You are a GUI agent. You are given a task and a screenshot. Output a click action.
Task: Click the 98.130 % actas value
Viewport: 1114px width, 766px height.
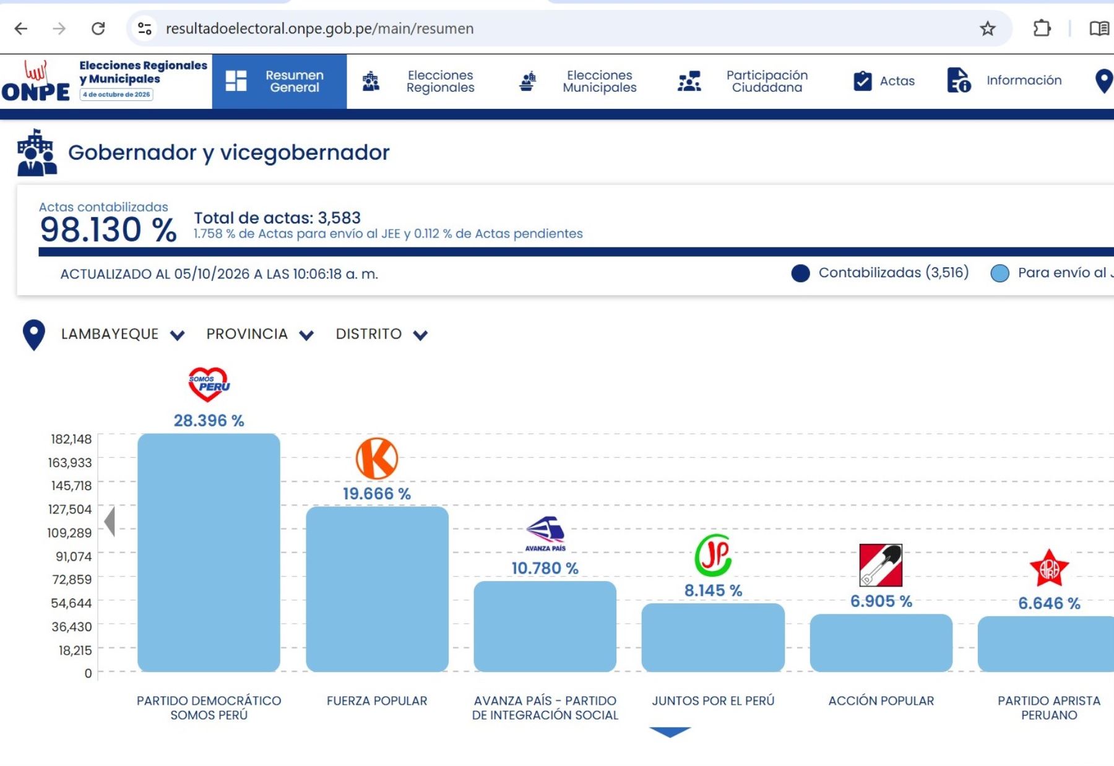tap(108, 230)
